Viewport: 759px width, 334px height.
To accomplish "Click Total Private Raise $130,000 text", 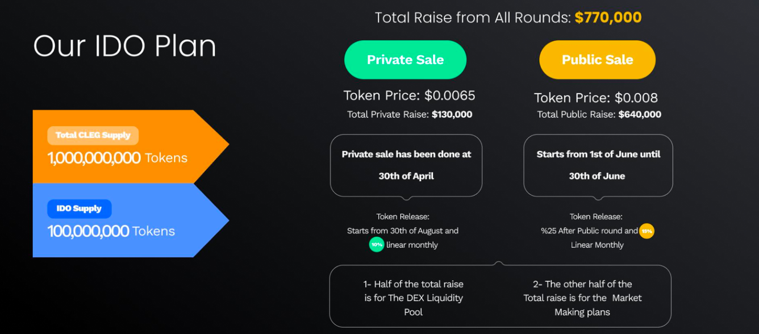I will (x=410, y=114).
